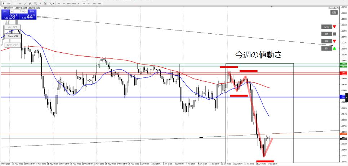348x166 pixels.
Task: Click the gray H4 trend panel button
Action: point(326,41)
